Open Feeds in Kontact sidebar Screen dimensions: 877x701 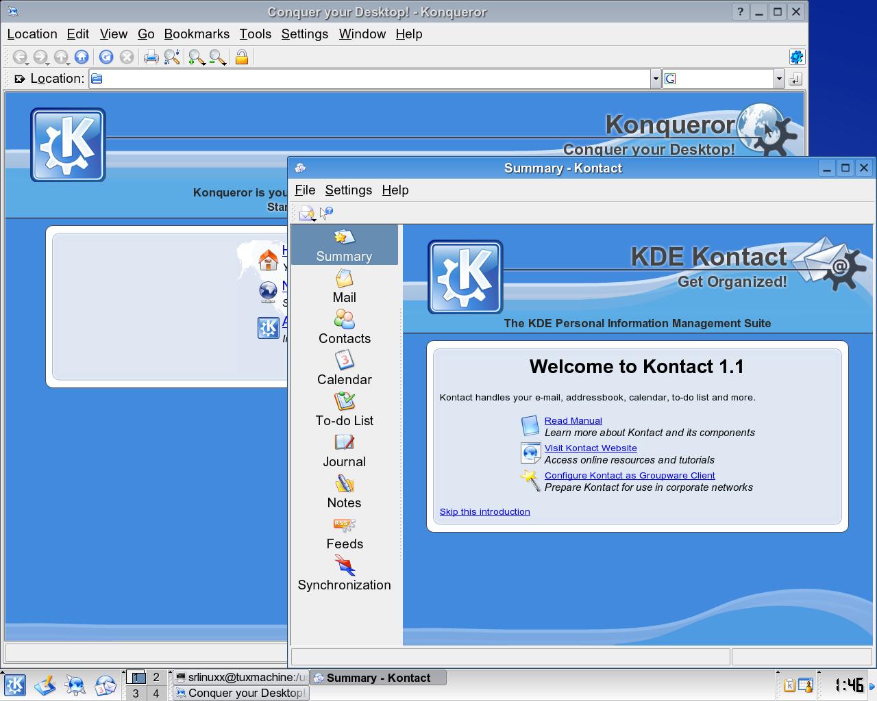tap(345, 533)
